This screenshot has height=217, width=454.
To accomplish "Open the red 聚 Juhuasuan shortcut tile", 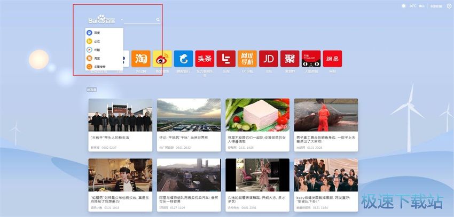I will coord(290,59).
